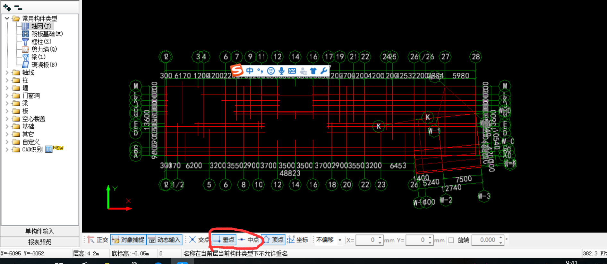Click axis bubble 28 at the top of the grid
Screen dimensions: 607x264
click(476, 57)
